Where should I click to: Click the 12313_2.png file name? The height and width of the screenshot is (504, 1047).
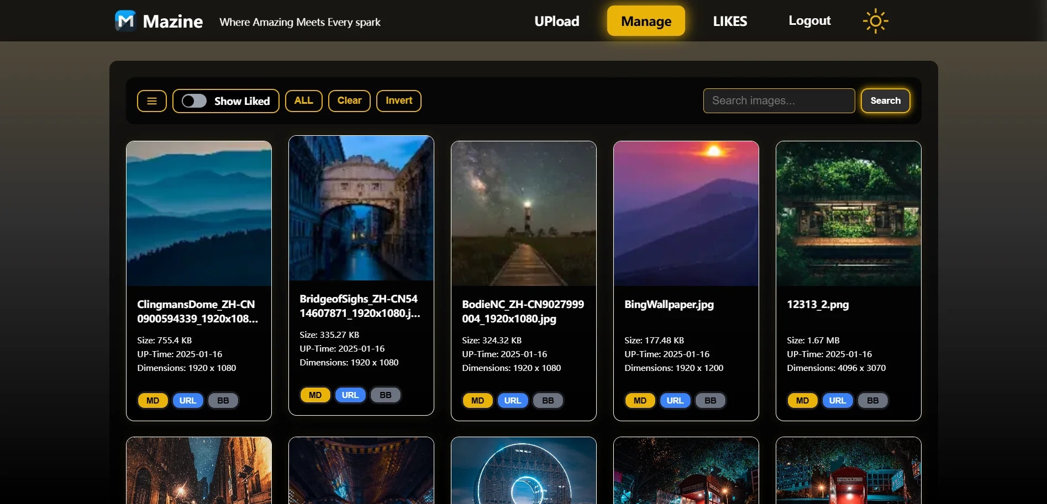[818, 304]
